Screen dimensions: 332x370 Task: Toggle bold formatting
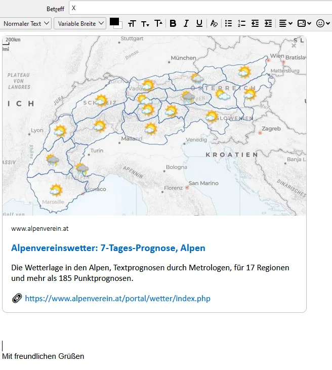[x=173, y=23]
